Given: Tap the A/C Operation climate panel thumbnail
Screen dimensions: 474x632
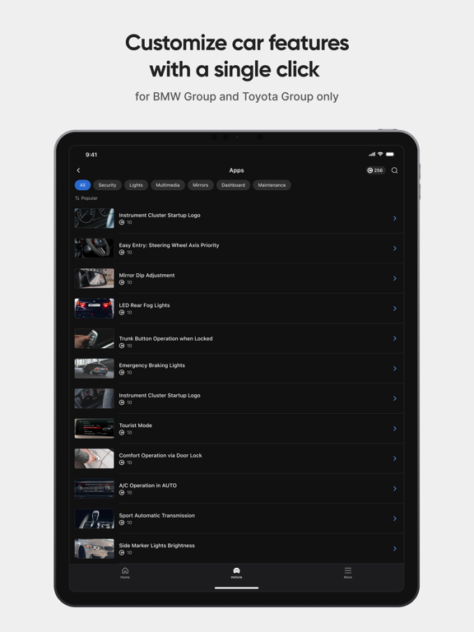Looking at the screenshot, I should (x=95, y=489).
